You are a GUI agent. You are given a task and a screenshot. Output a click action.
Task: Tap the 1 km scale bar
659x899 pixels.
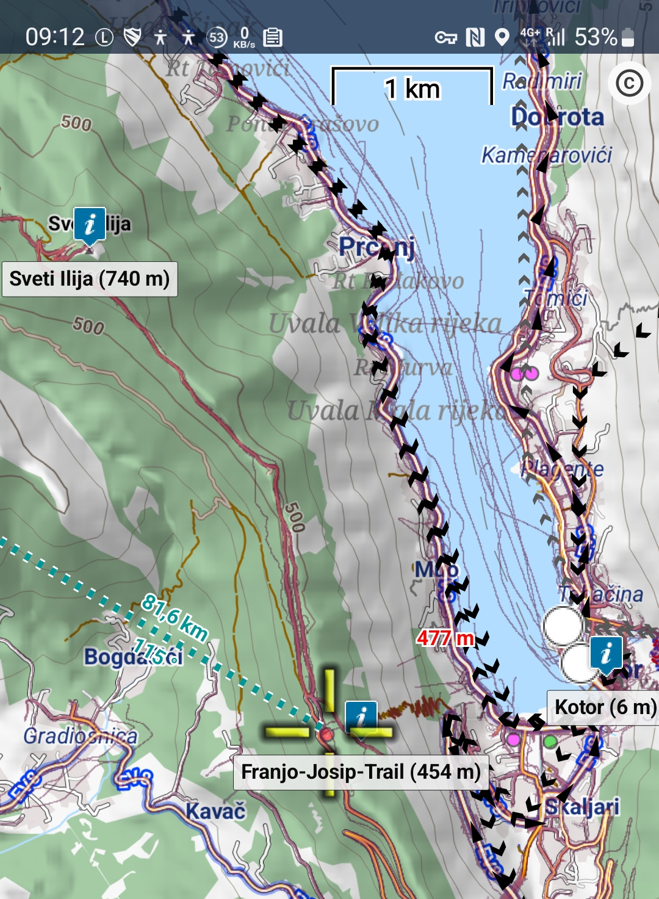pos(412,87)
